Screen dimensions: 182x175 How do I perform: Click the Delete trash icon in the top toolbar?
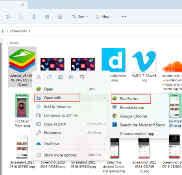click(60, 17)
